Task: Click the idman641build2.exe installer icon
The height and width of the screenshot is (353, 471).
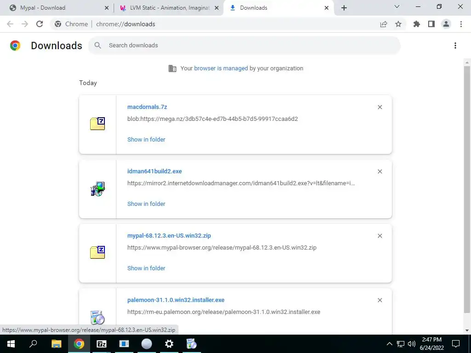Action: (x=98, y=189)
